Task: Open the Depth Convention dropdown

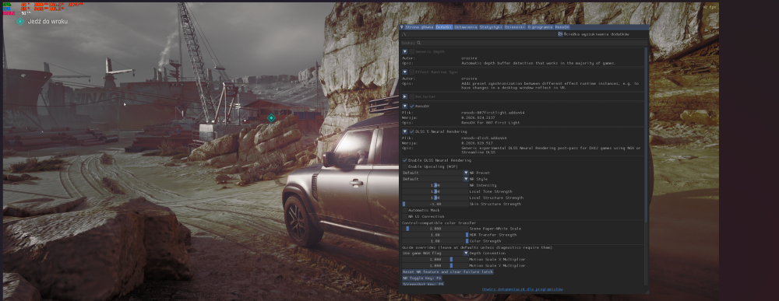Action: (435, 253)
